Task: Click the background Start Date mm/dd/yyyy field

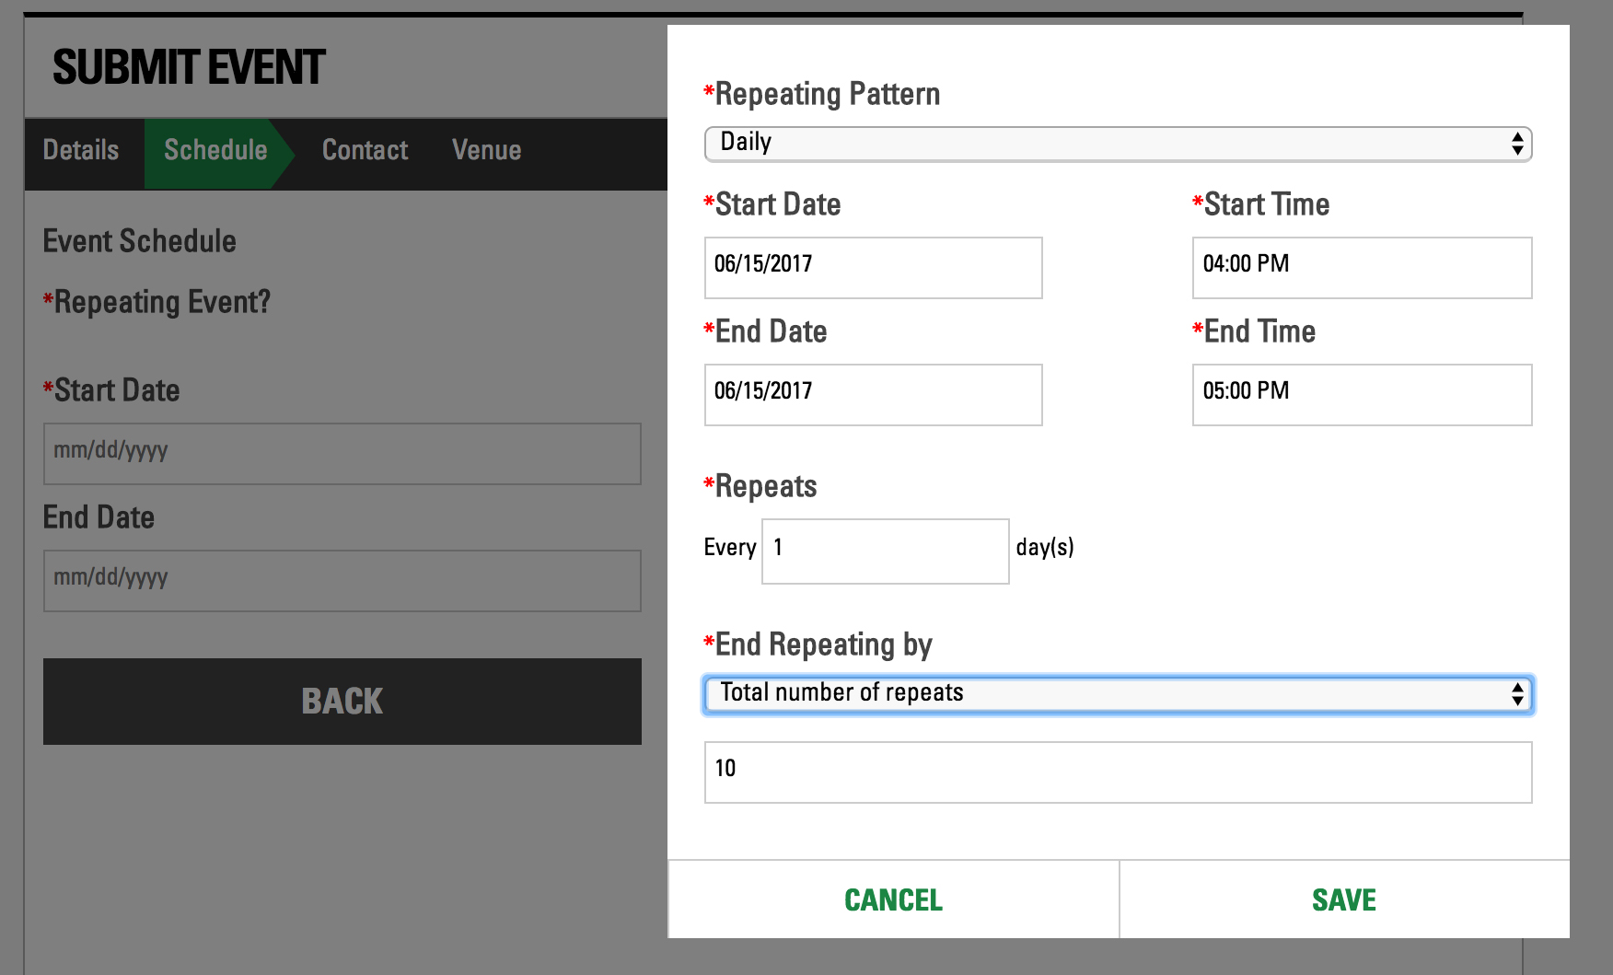Action: 342,454
